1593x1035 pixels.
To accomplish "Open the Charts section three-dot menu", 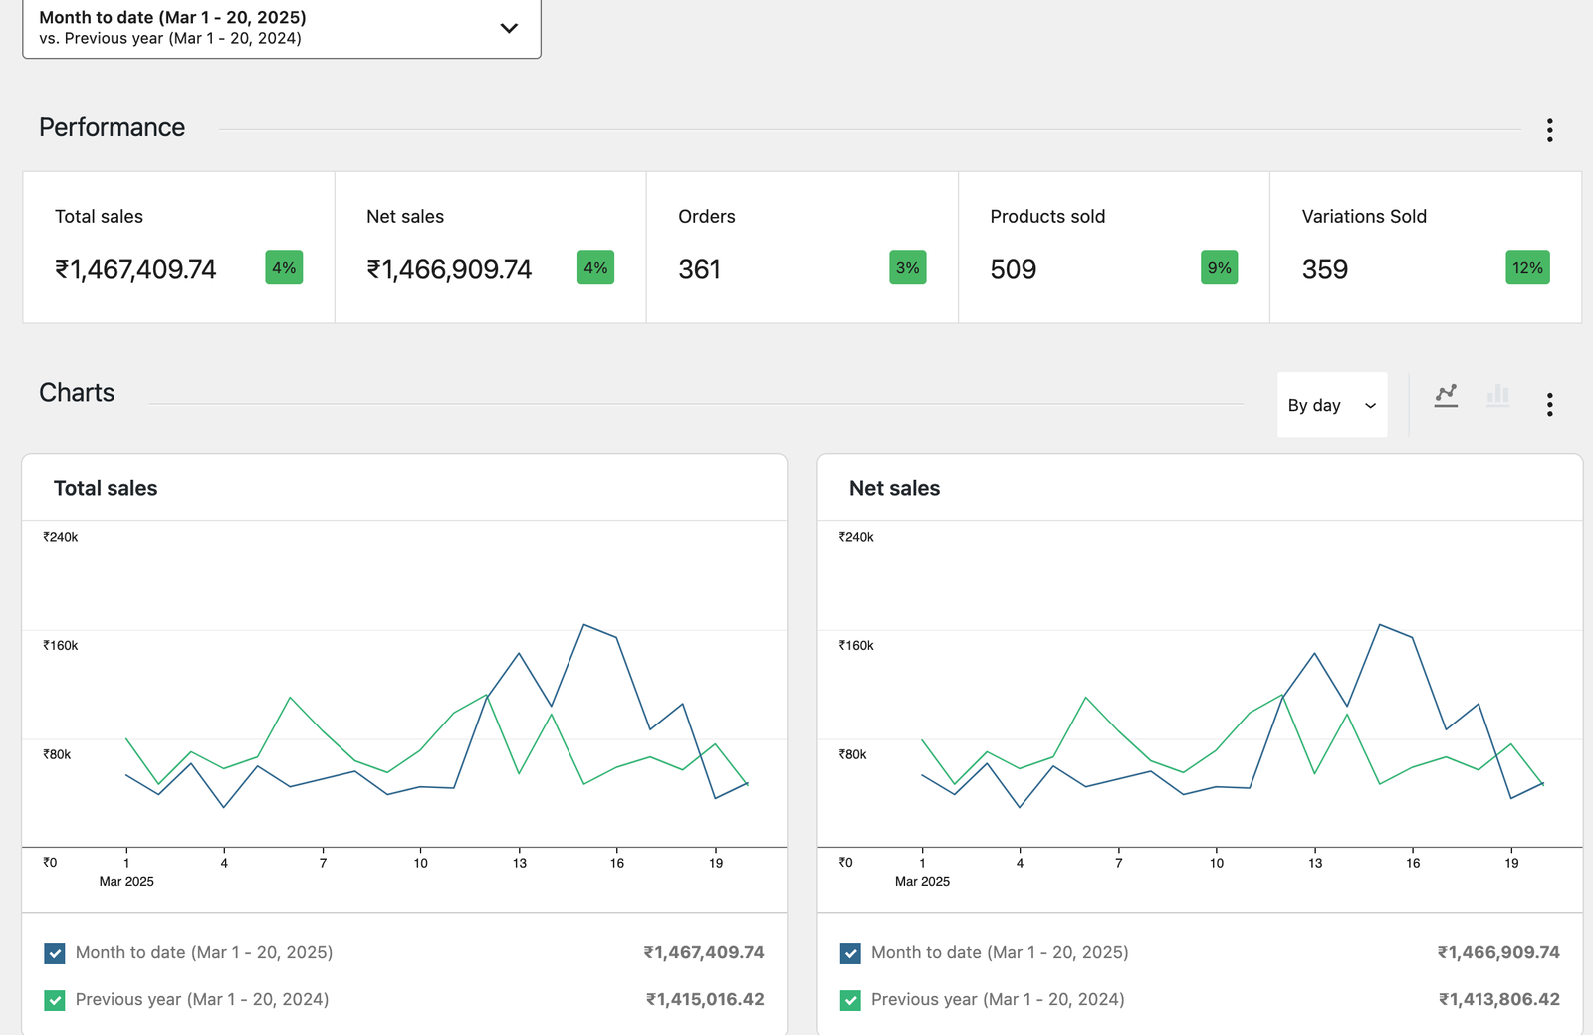I will [x=1550, y=405].
